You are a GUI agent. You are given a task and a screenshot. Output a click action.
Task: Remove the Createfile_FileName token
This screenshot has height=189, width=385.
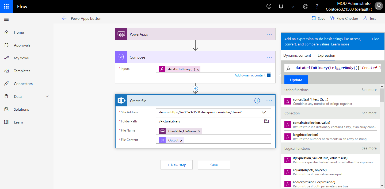click(199, 131)
